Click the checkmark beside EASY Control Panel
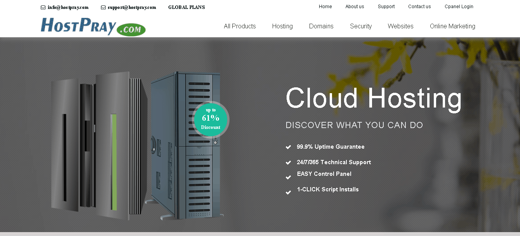The image size is (520, 236). click(288, 177)
